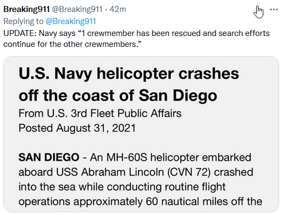Click the 'Replying to' label text

(23, 21)
